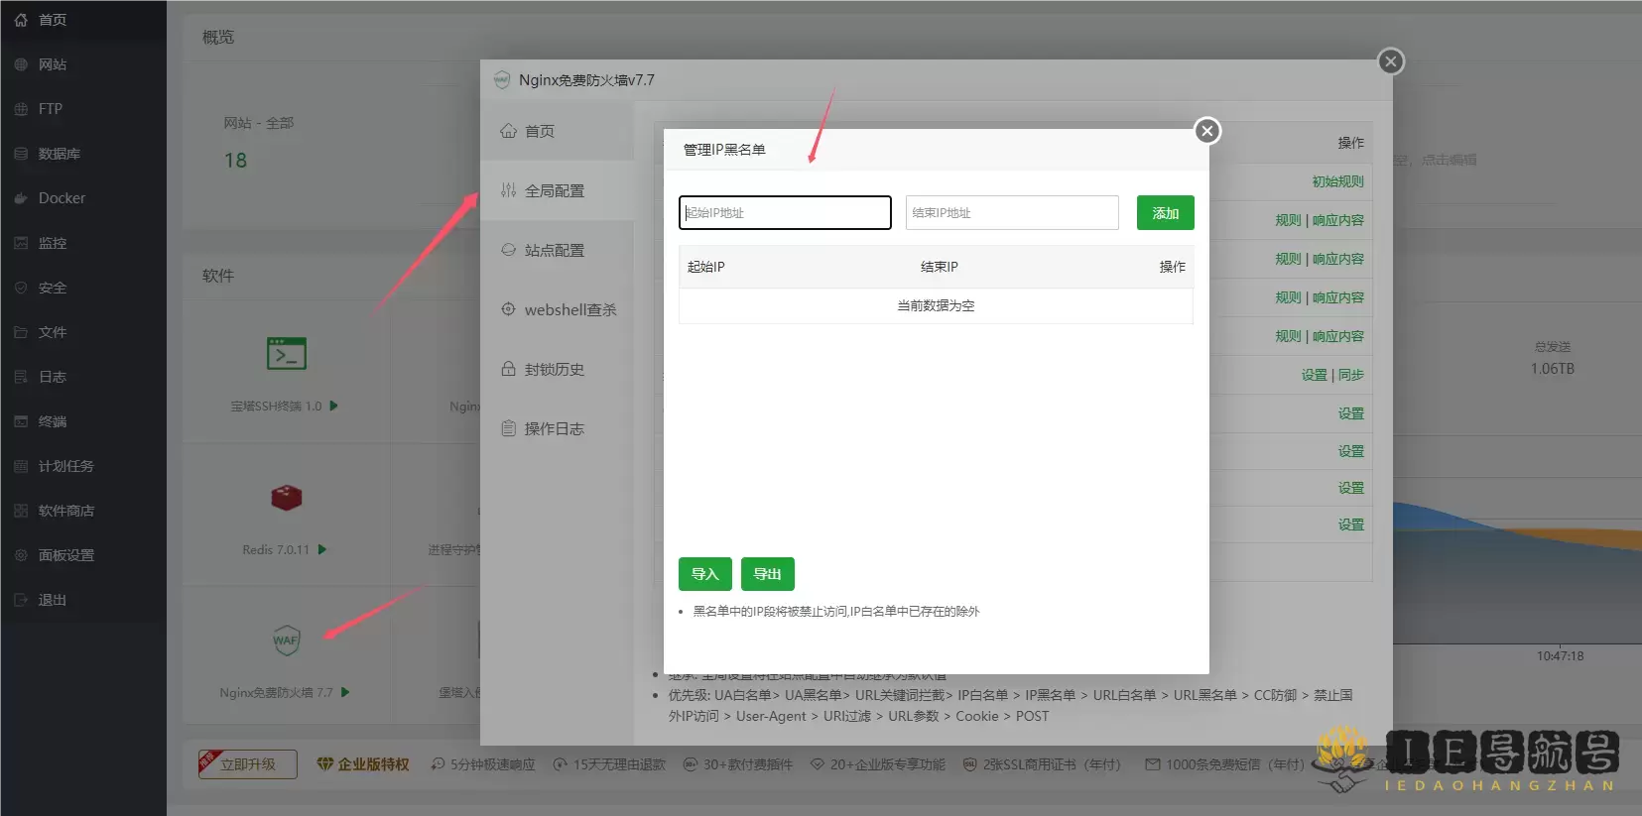Click 同步 link in firewall table
The height and width of the screenshot is (816, 1642).
pos(1351,375)
